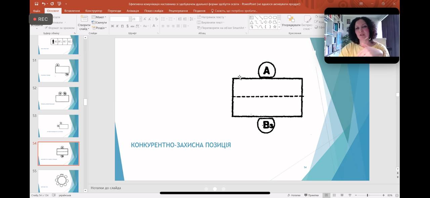This screenshot has height=198, width=430.
Task: Switch to Reading View in status bar
Action: point(342,195)
